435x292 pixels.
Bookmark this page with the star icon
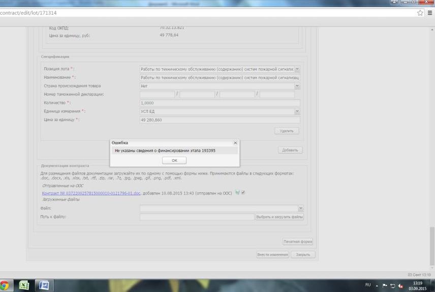[420, 13]
